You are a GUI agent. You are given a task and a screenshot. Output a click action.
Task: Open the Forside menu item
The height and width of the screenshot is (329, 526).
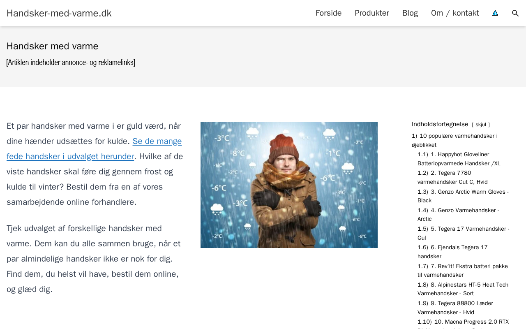pos(328,13)
